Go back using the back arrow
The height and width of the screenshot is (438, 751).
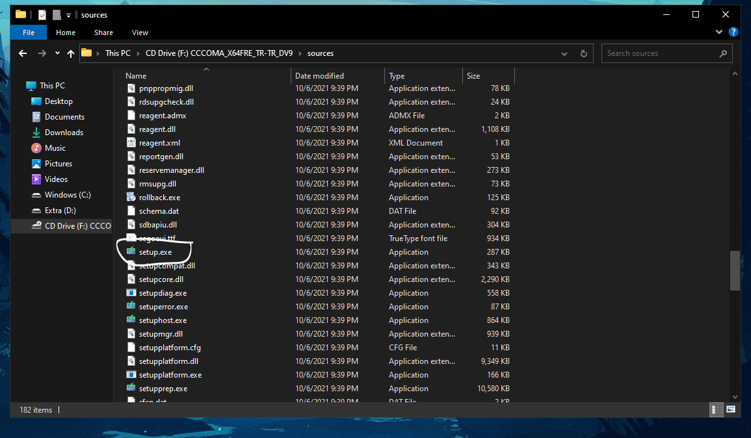click(x=23, y=53)
